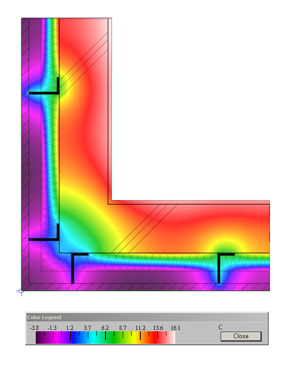Click the 16.1 maximum temperature label
Image resolution: width=290 pixels, height=375 pixels.
(175, 328)
